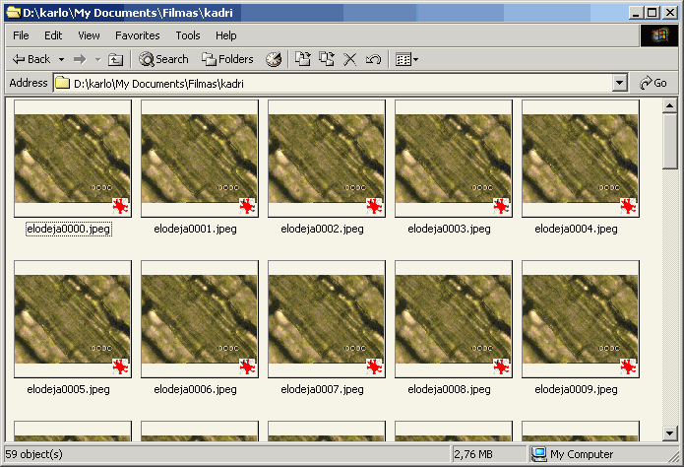Click the folder icon in Address bar

coord(62,83)
